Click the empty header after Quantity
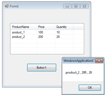Screen dimensions: 106x96 78,27
